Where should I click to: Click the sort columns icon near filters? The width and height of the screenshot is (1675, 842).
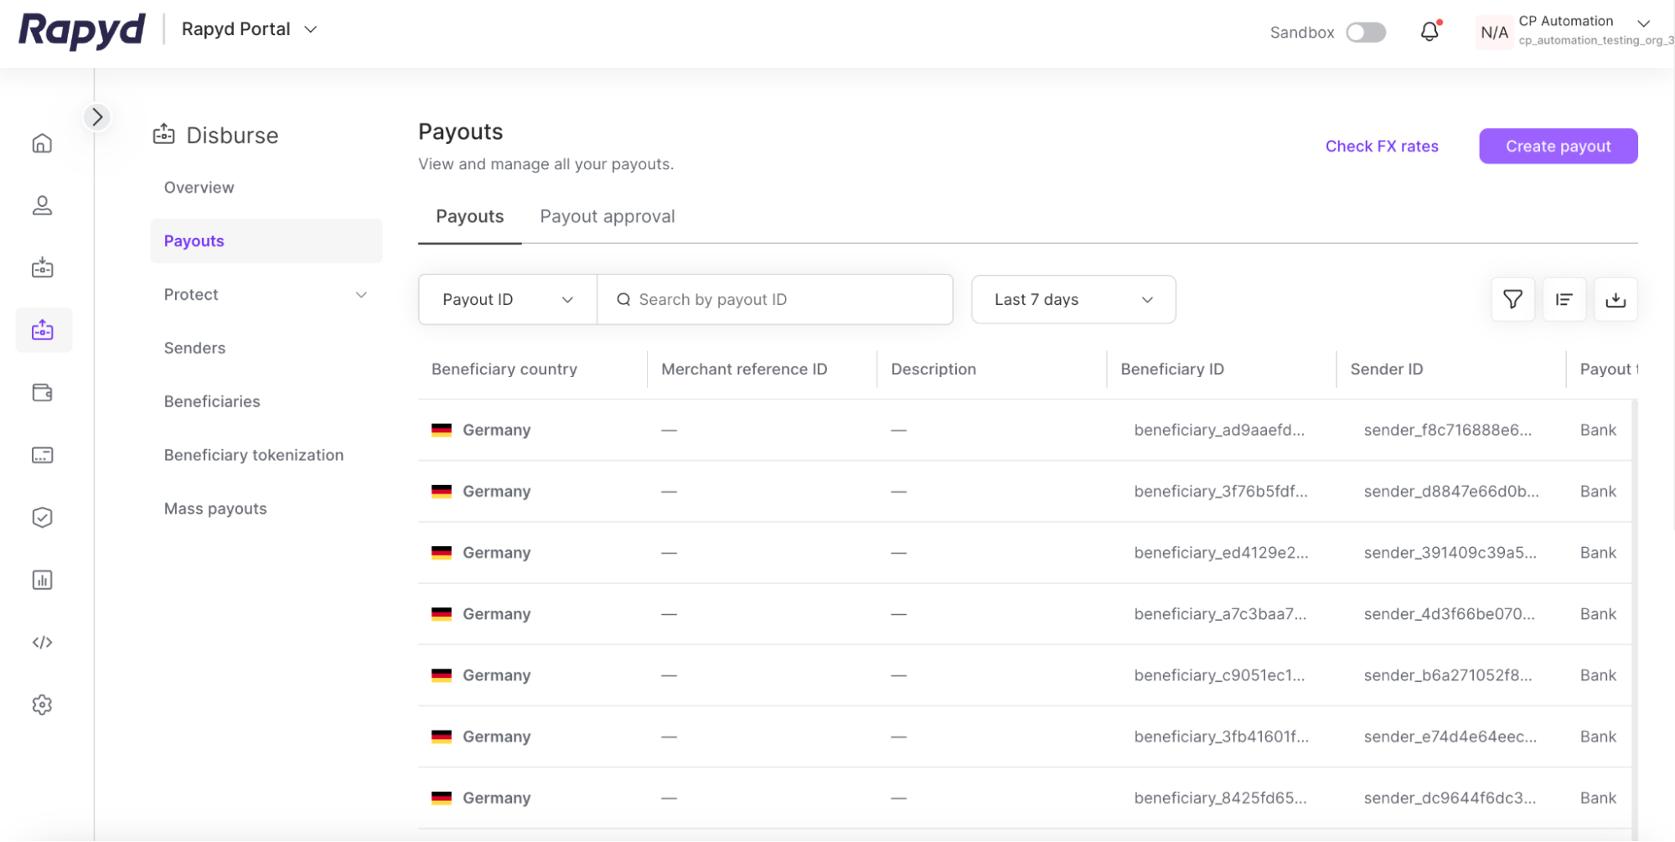pos(1564,299)
